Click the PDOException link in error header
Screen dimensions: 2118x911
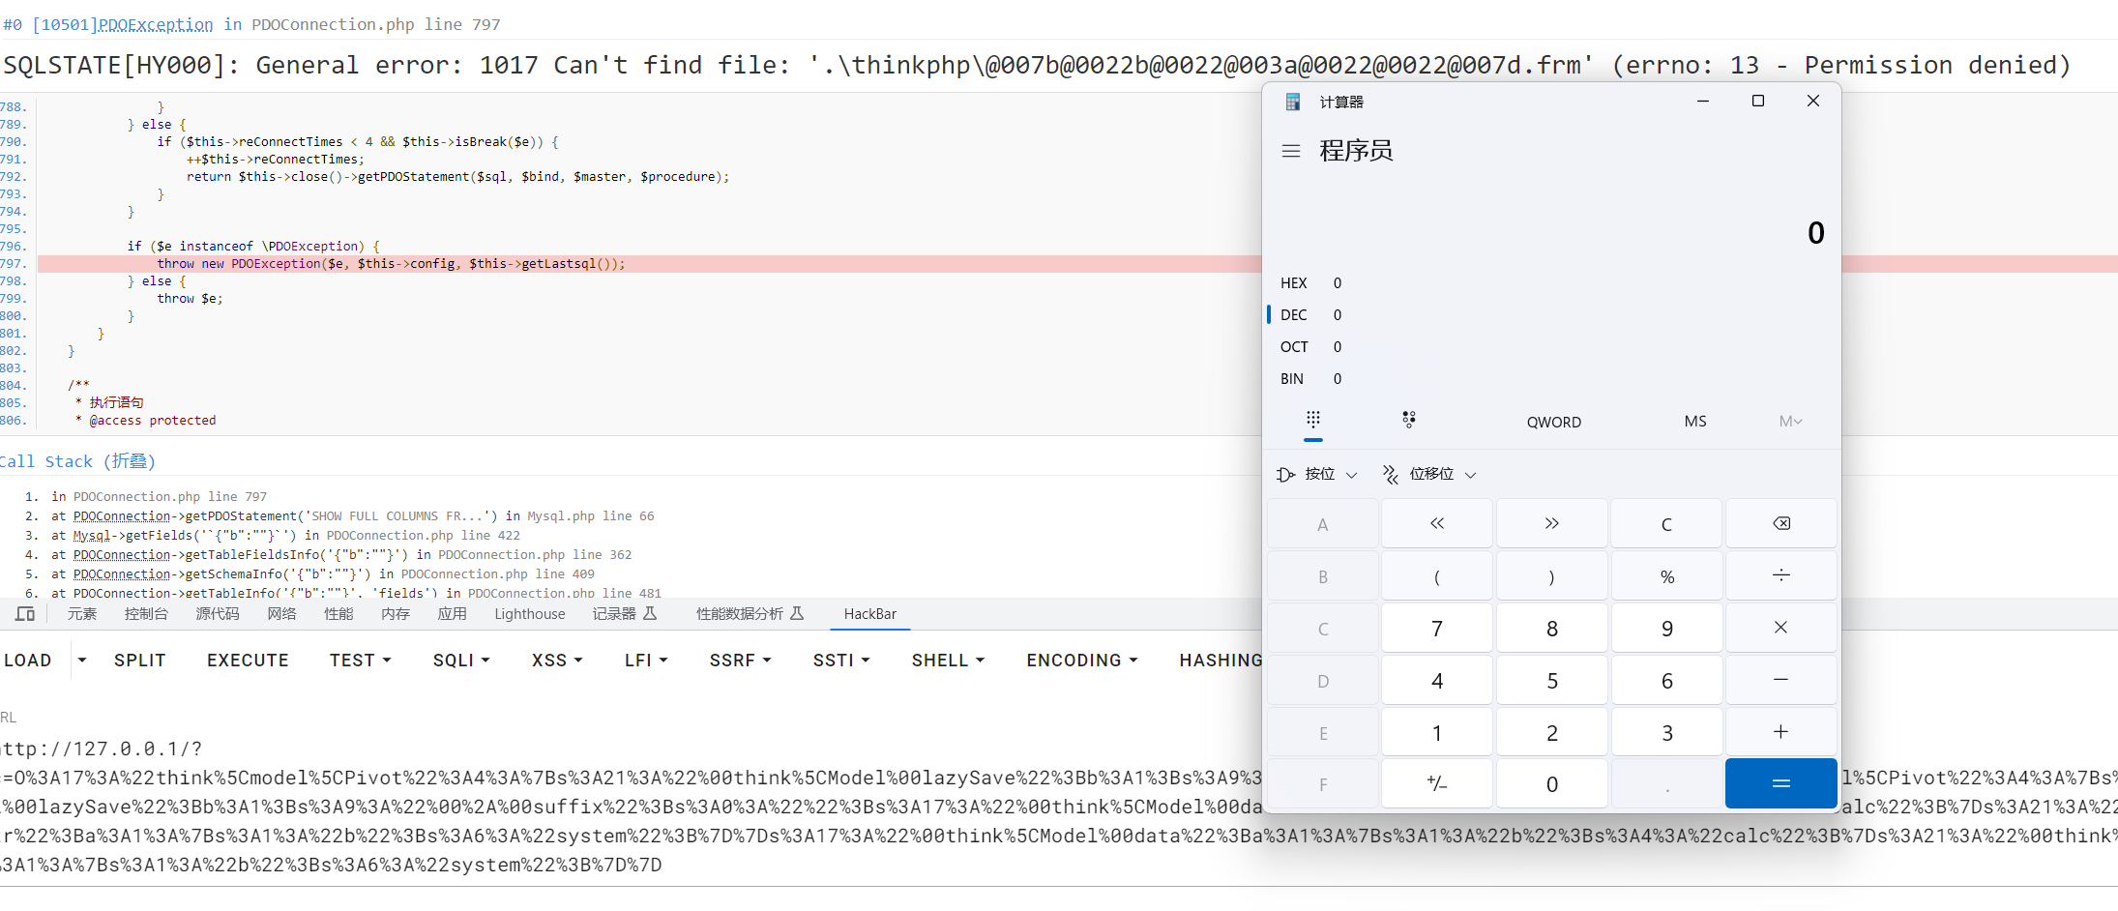coord(155,24)
